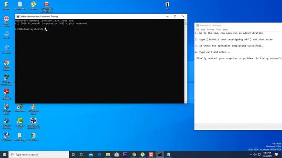Select the PDF file icon on the desktop

point(47,7)
